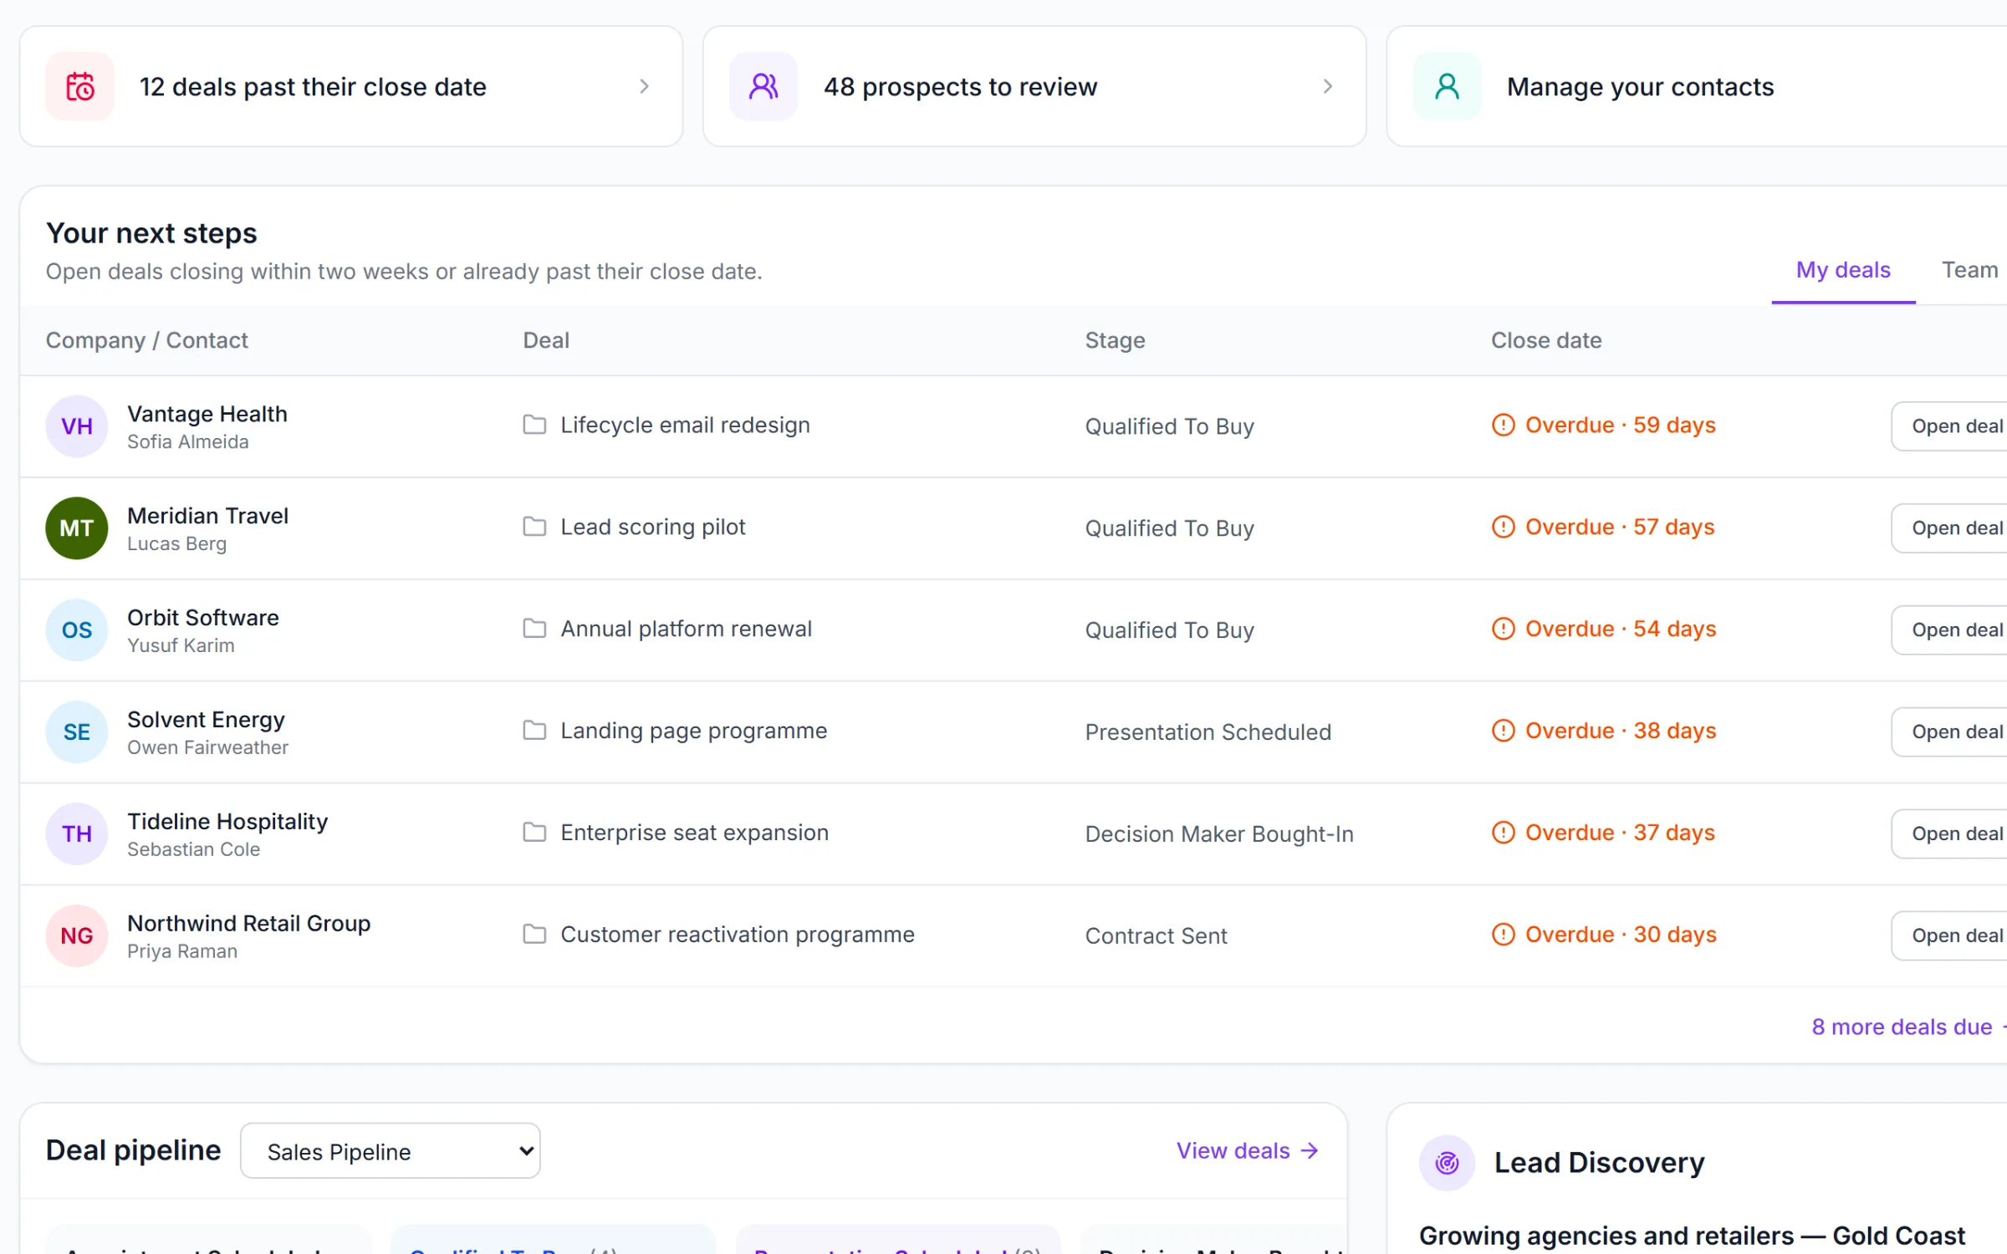Click the Close date column header

1546,340
